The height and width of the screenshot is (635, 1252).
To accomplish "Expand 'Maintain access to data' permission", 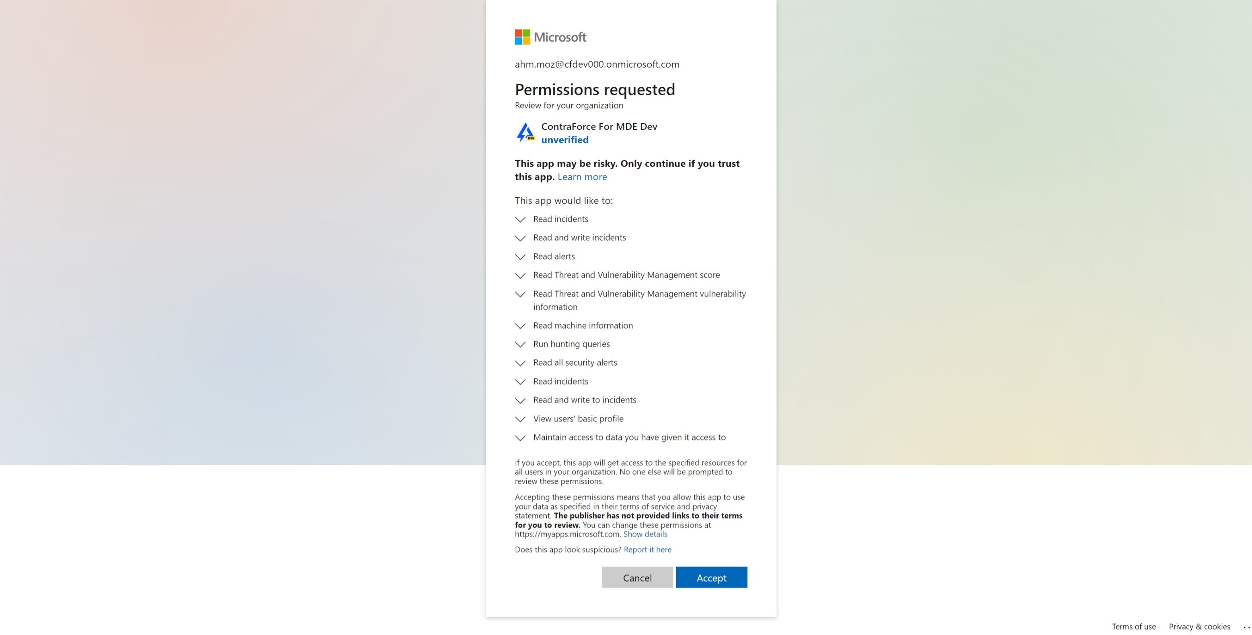I will point(520,438).
